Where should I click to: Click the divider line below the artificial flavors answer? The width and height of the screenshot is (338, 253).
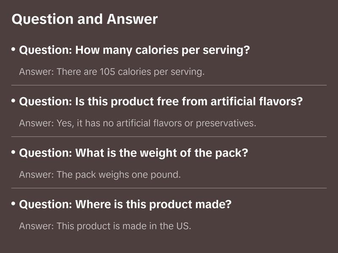click(169, 137)
